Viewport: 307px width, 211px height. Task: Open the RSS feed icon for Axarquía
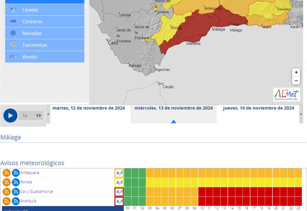point(6,201)
